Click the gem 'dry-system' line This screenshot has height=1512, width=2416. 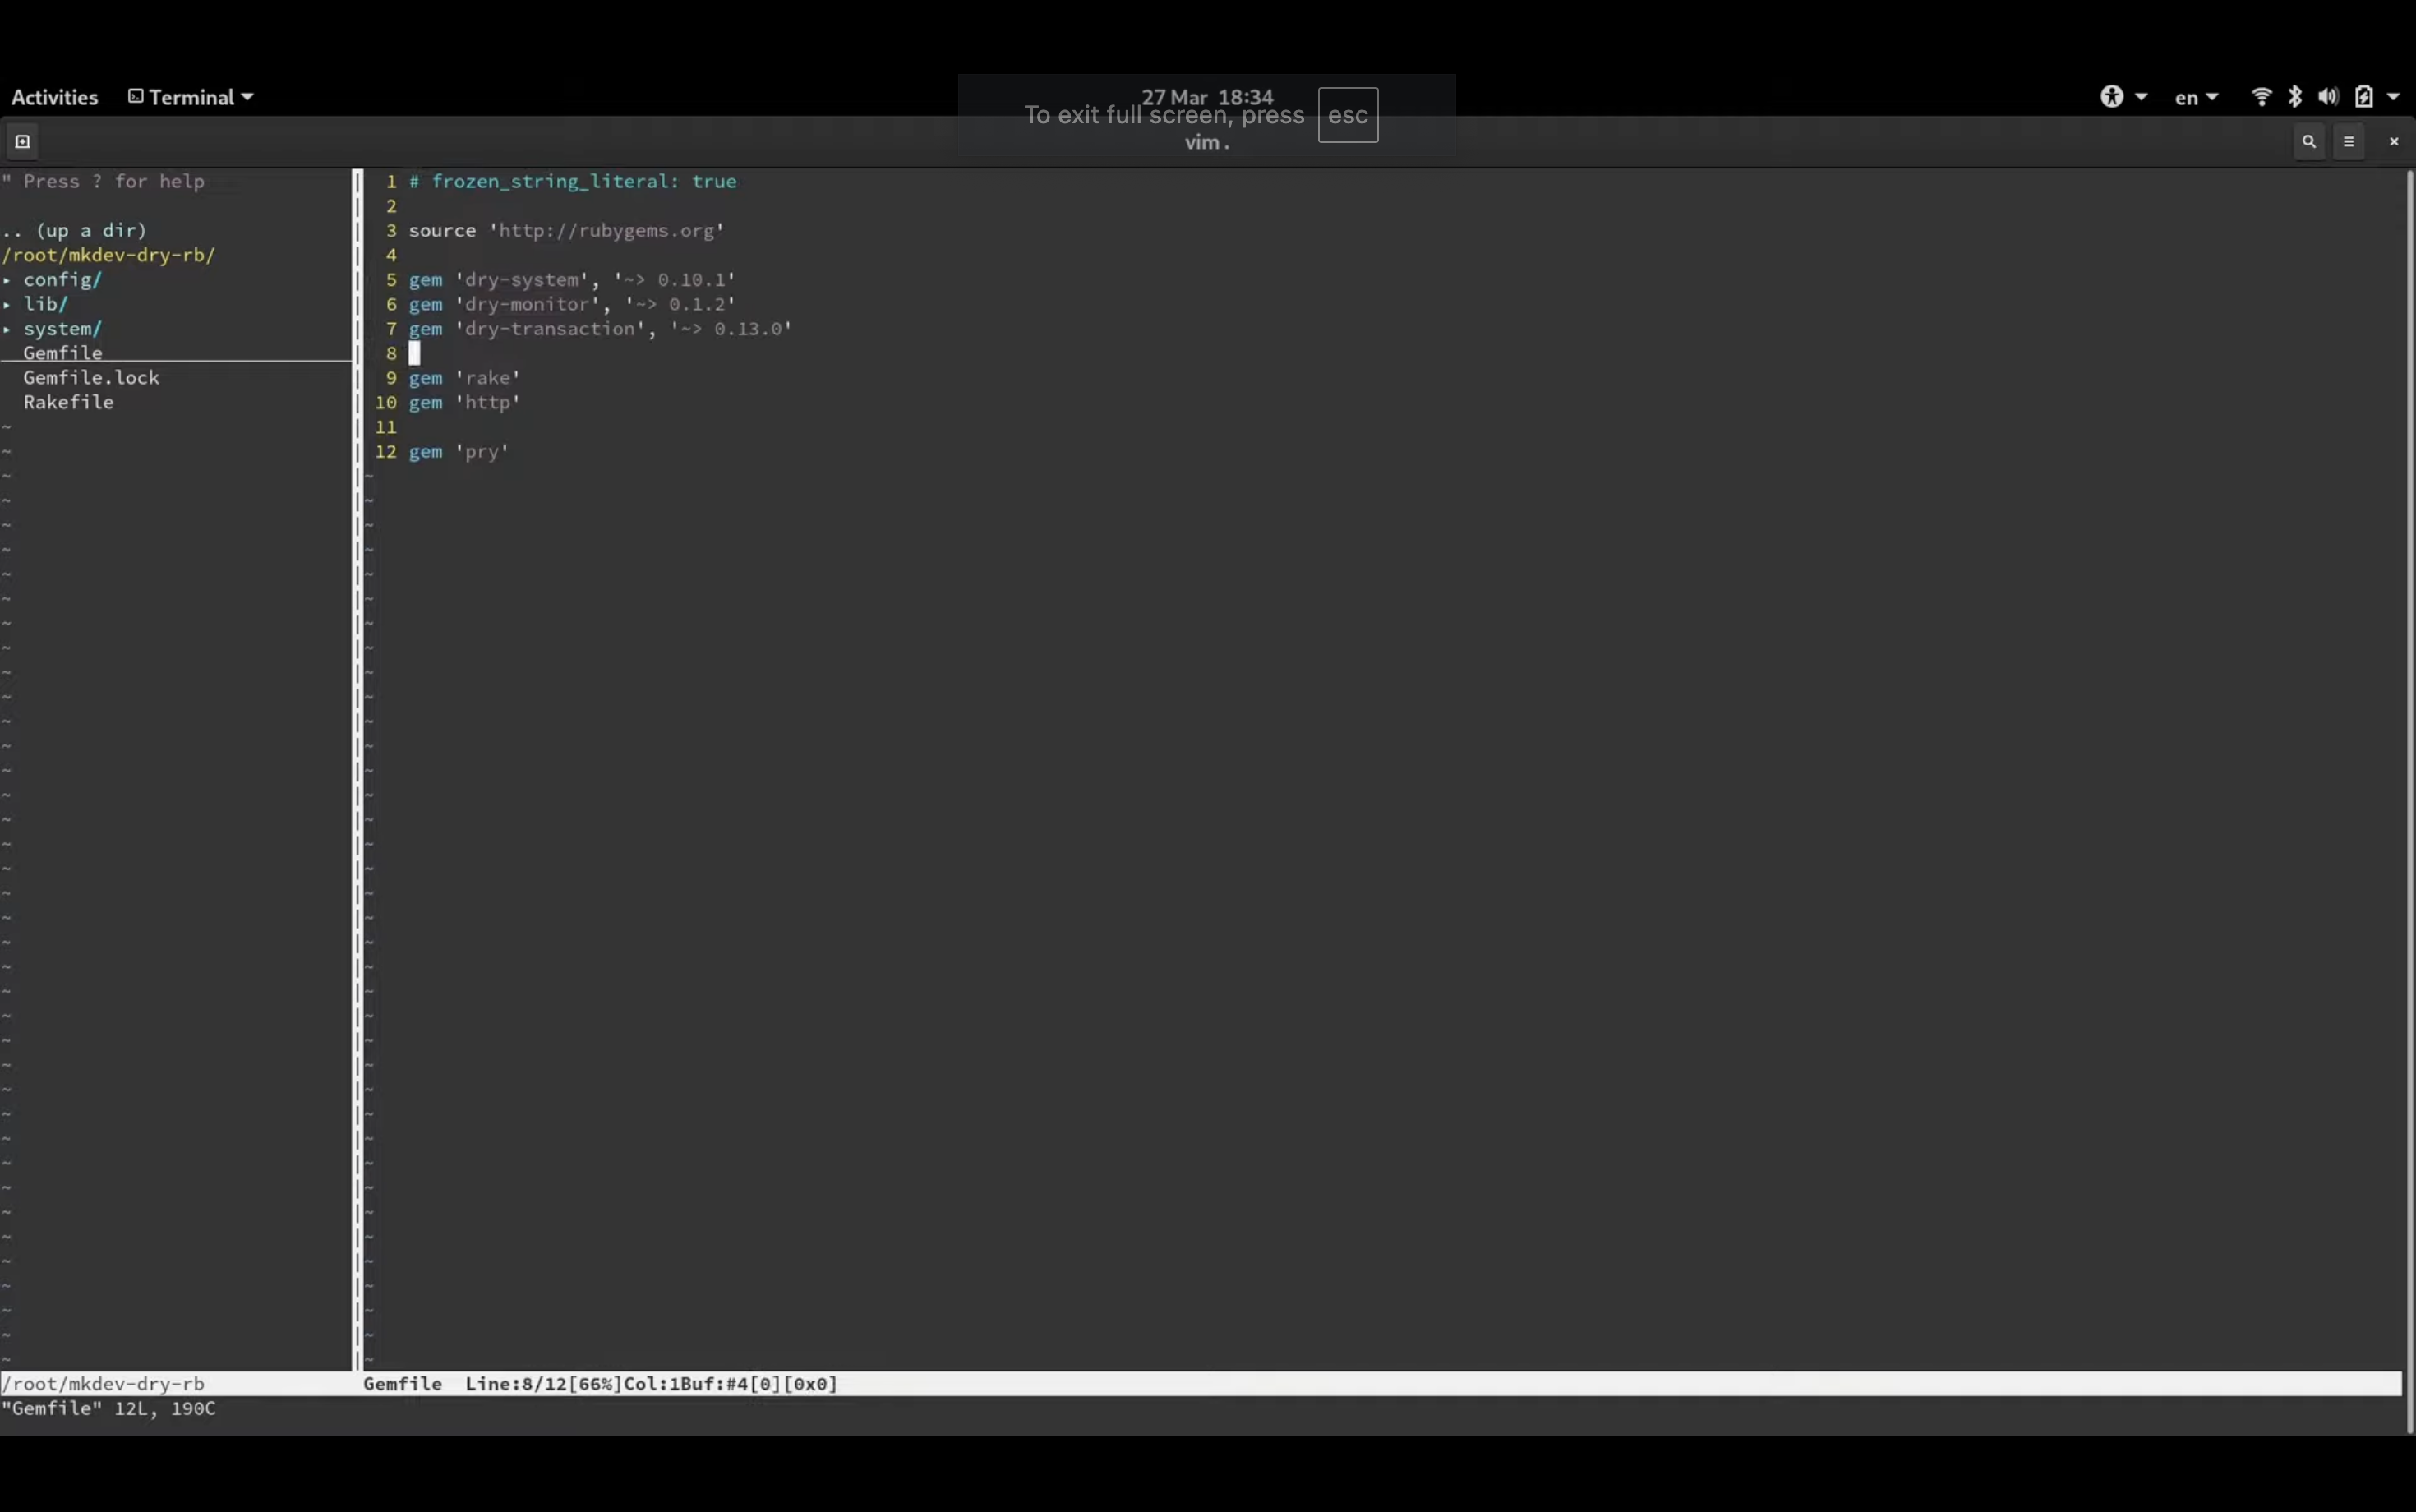(x=572, y=279)
